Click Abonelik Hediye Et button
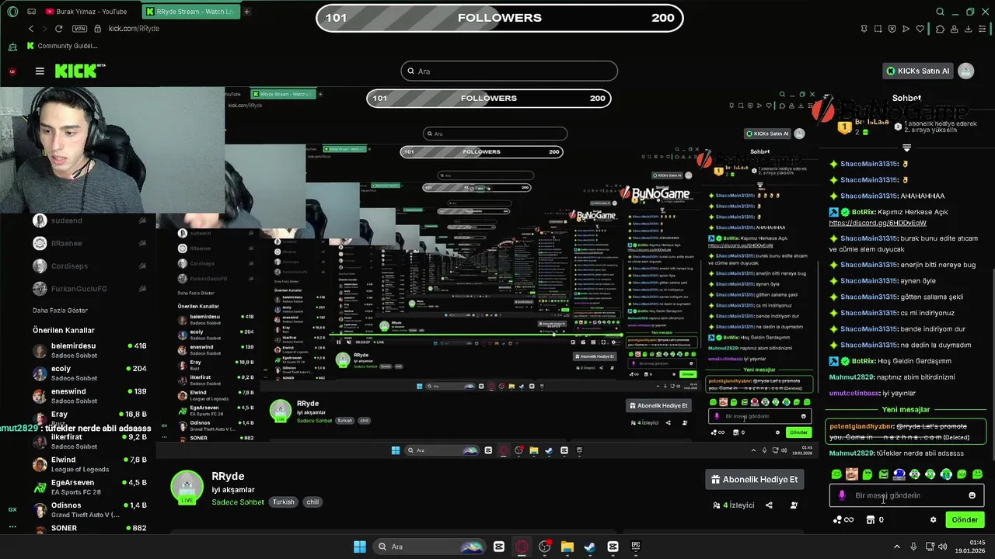This screenshot has width=995, height=559. 755,480
